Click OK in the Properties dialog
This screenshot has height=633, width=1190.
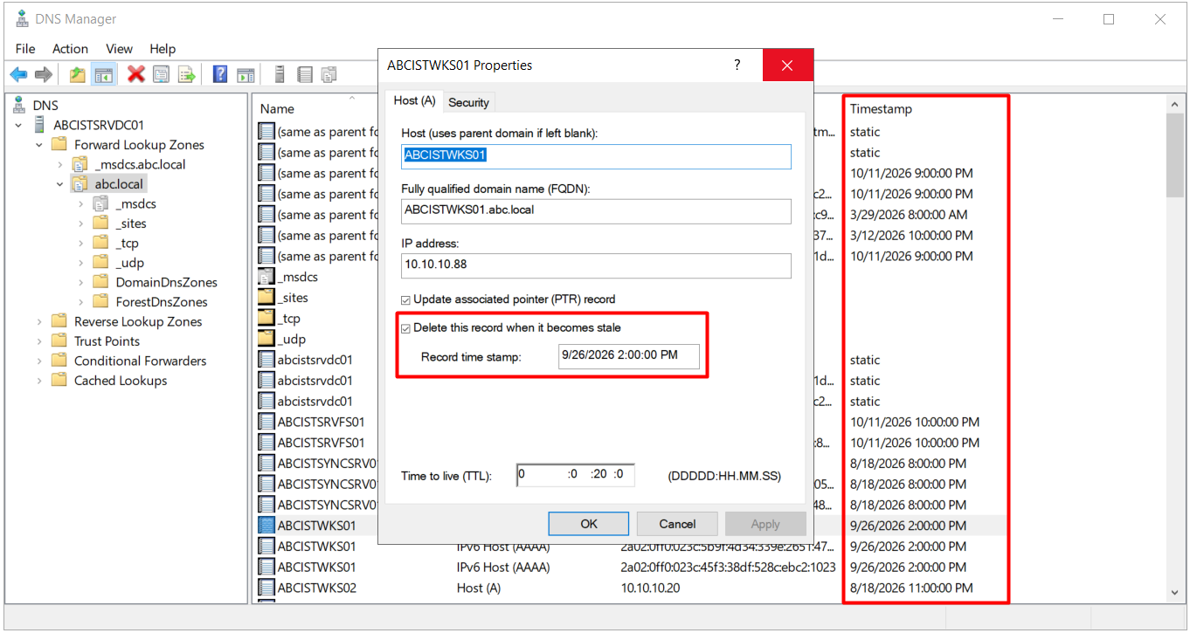point(589,524)
